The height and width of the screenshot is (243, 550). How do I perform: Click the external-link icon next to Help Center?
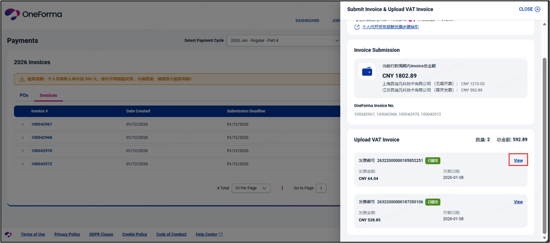[221, 235]
